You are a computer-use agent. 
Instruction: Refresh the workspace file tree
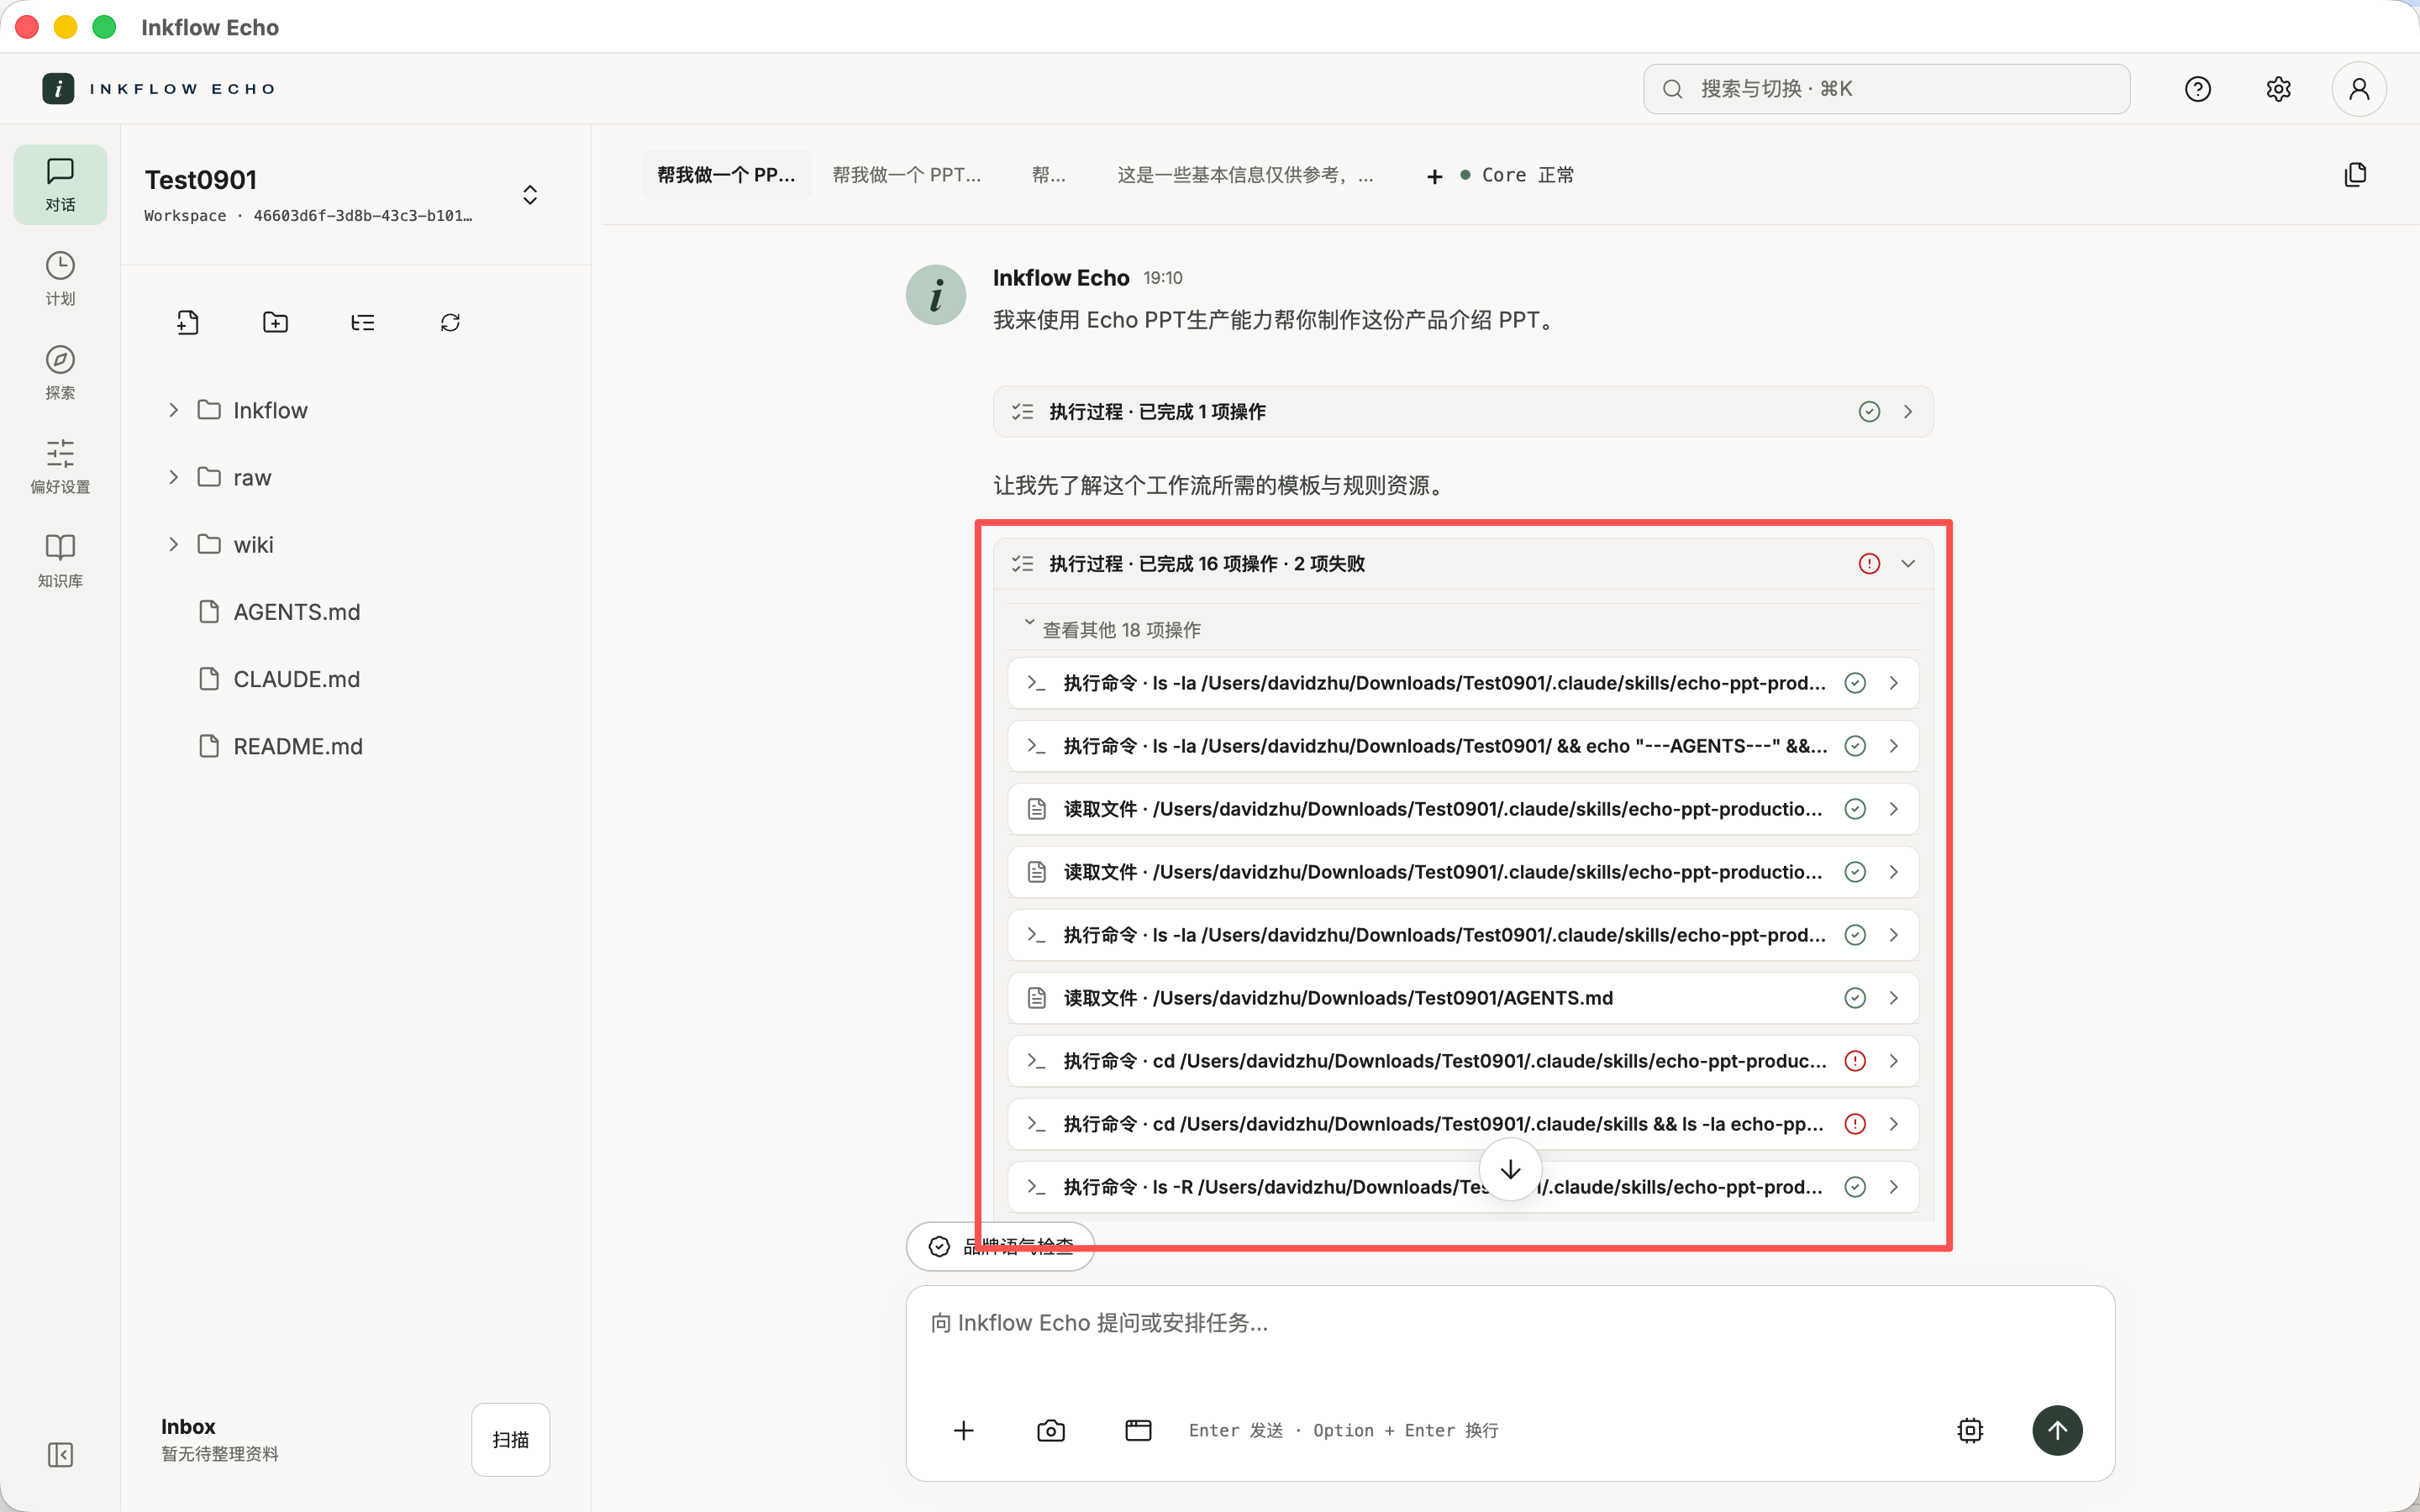click(x=450, y=322)
